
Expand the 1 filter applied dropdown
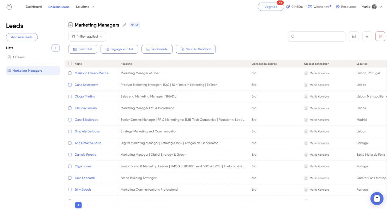(87, 37)
